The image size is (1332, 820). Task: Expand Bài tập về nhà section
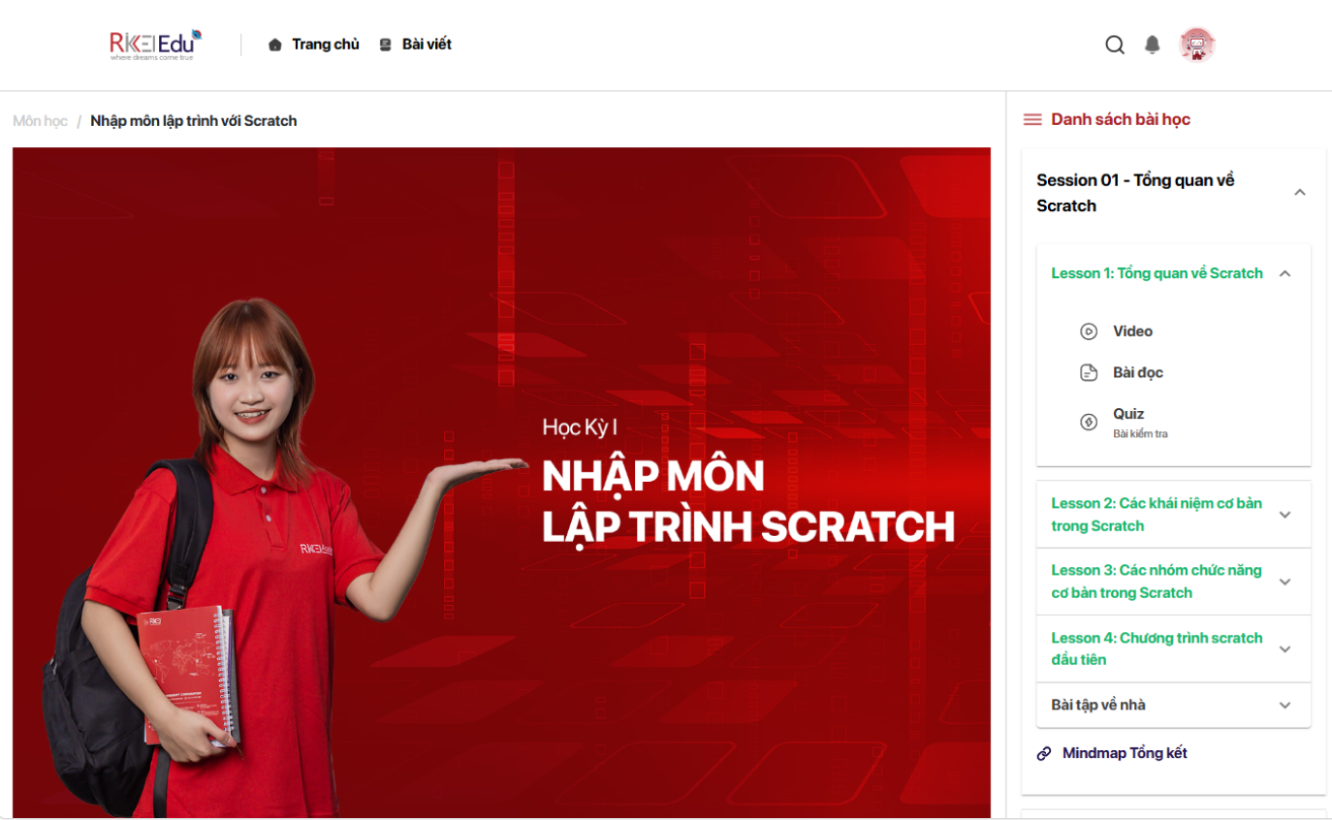[1285, 706]
